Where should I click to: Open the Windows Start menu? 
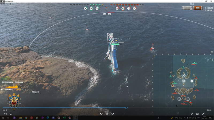tap(3, 118)
